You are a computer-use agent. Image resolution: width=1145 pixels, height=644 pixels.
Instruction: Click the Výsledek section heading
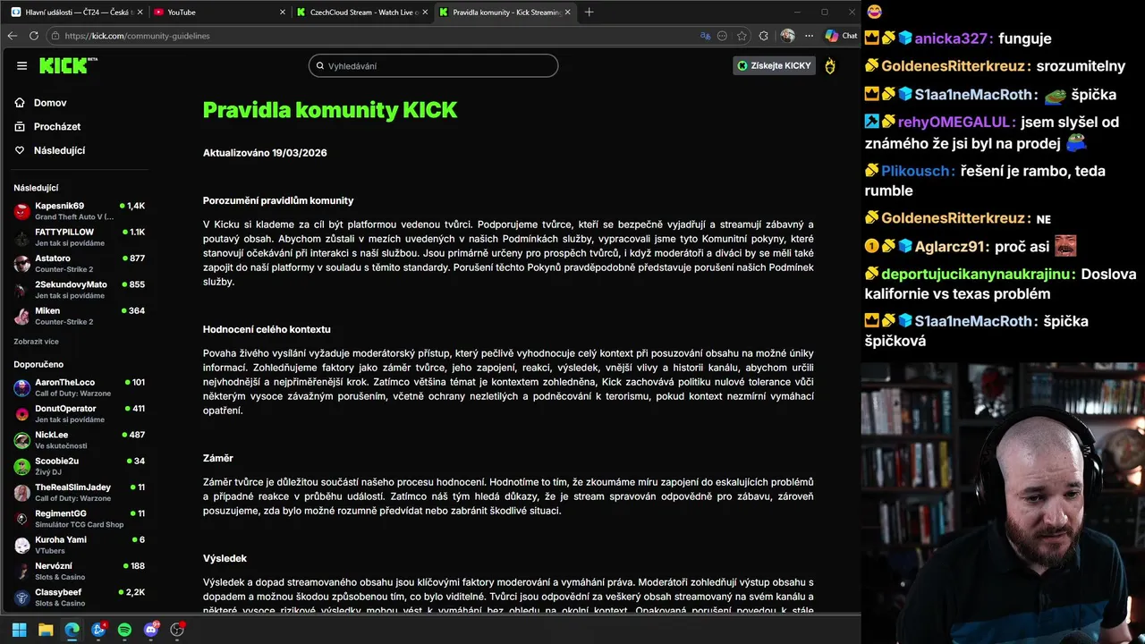225,558
